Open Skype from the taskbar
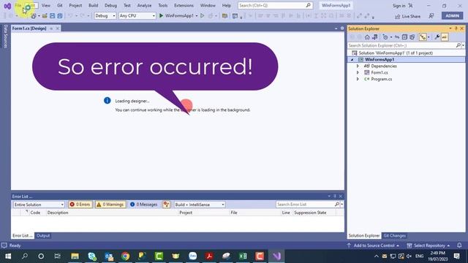 (92, 256)
